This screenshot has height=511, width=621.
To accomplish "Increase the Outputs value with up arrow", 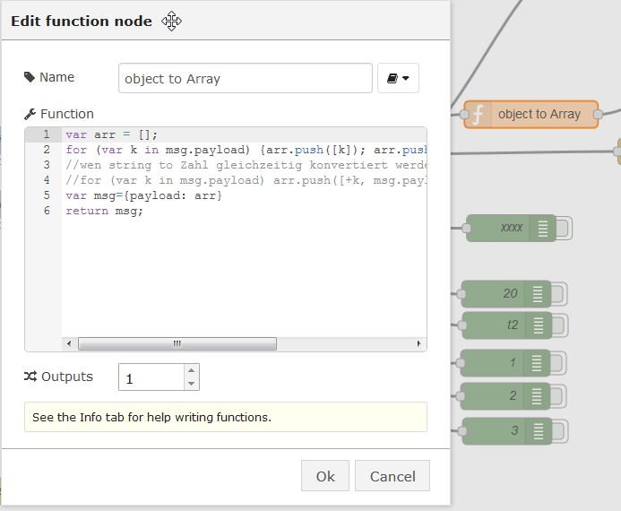I will (192, 370).
